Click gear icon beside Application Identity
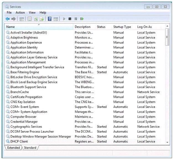The height and width of the screenshot is (160, 175). [8, 47]
